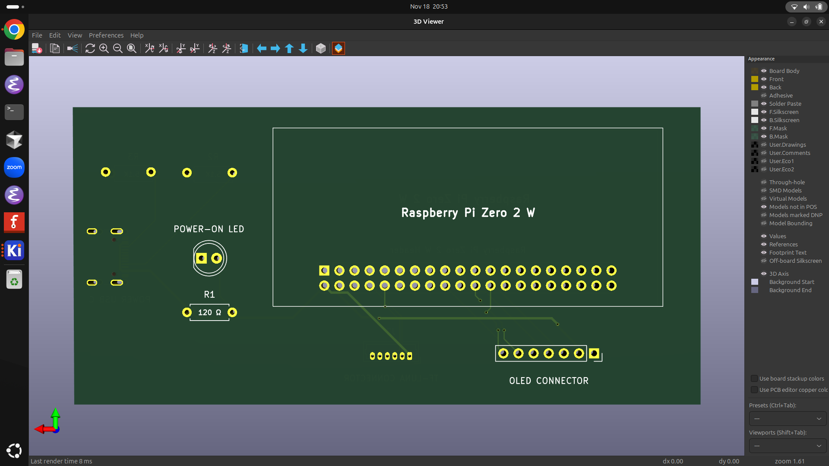
Task: Hide the F.Silkscreen layer eye toggle
Action: [764, 112]
